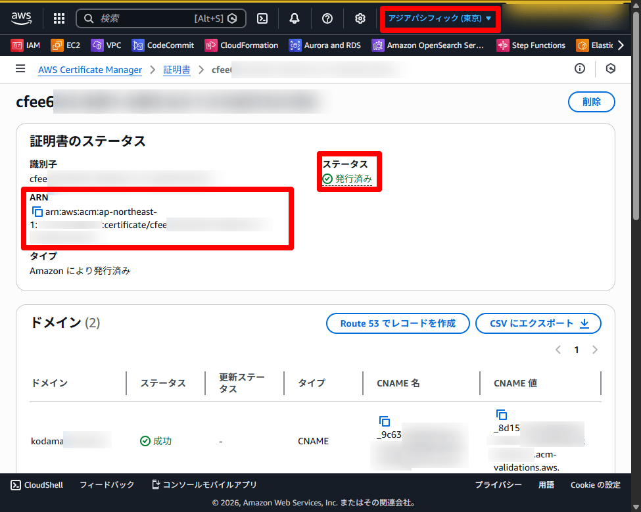The height and width of the screenshot is (512, 641).
Task: Click the AWS logo home icon
Action: pos(22,18)
